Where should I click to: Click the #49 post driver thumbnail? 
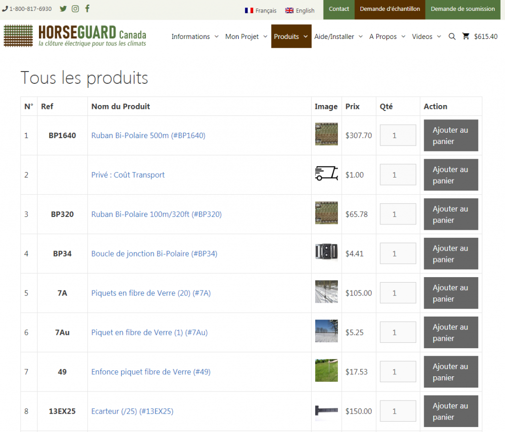[326, 370]
